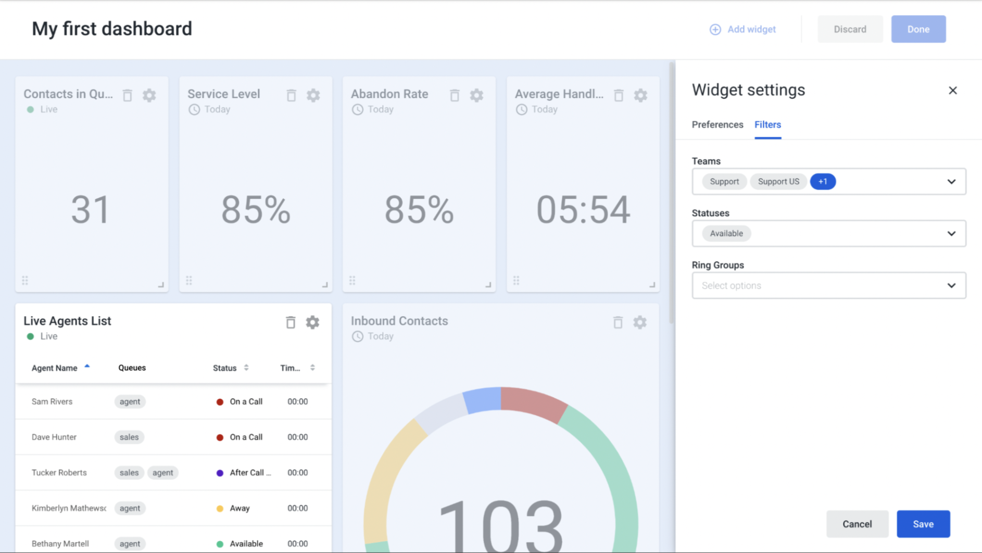
Task: Click the Support team chip
Action: 724,182
